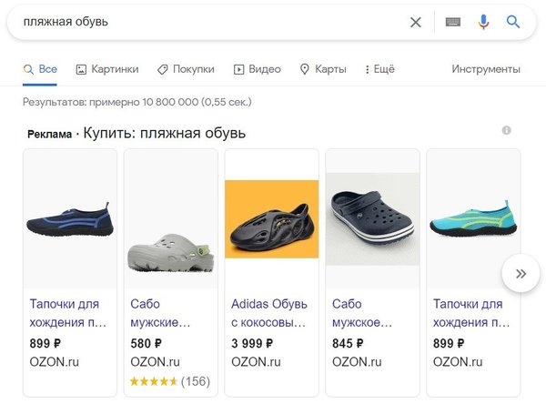Click the star rating with 156 reviews
This screenshot has width=546, height=404.
[x=169, y=381]
